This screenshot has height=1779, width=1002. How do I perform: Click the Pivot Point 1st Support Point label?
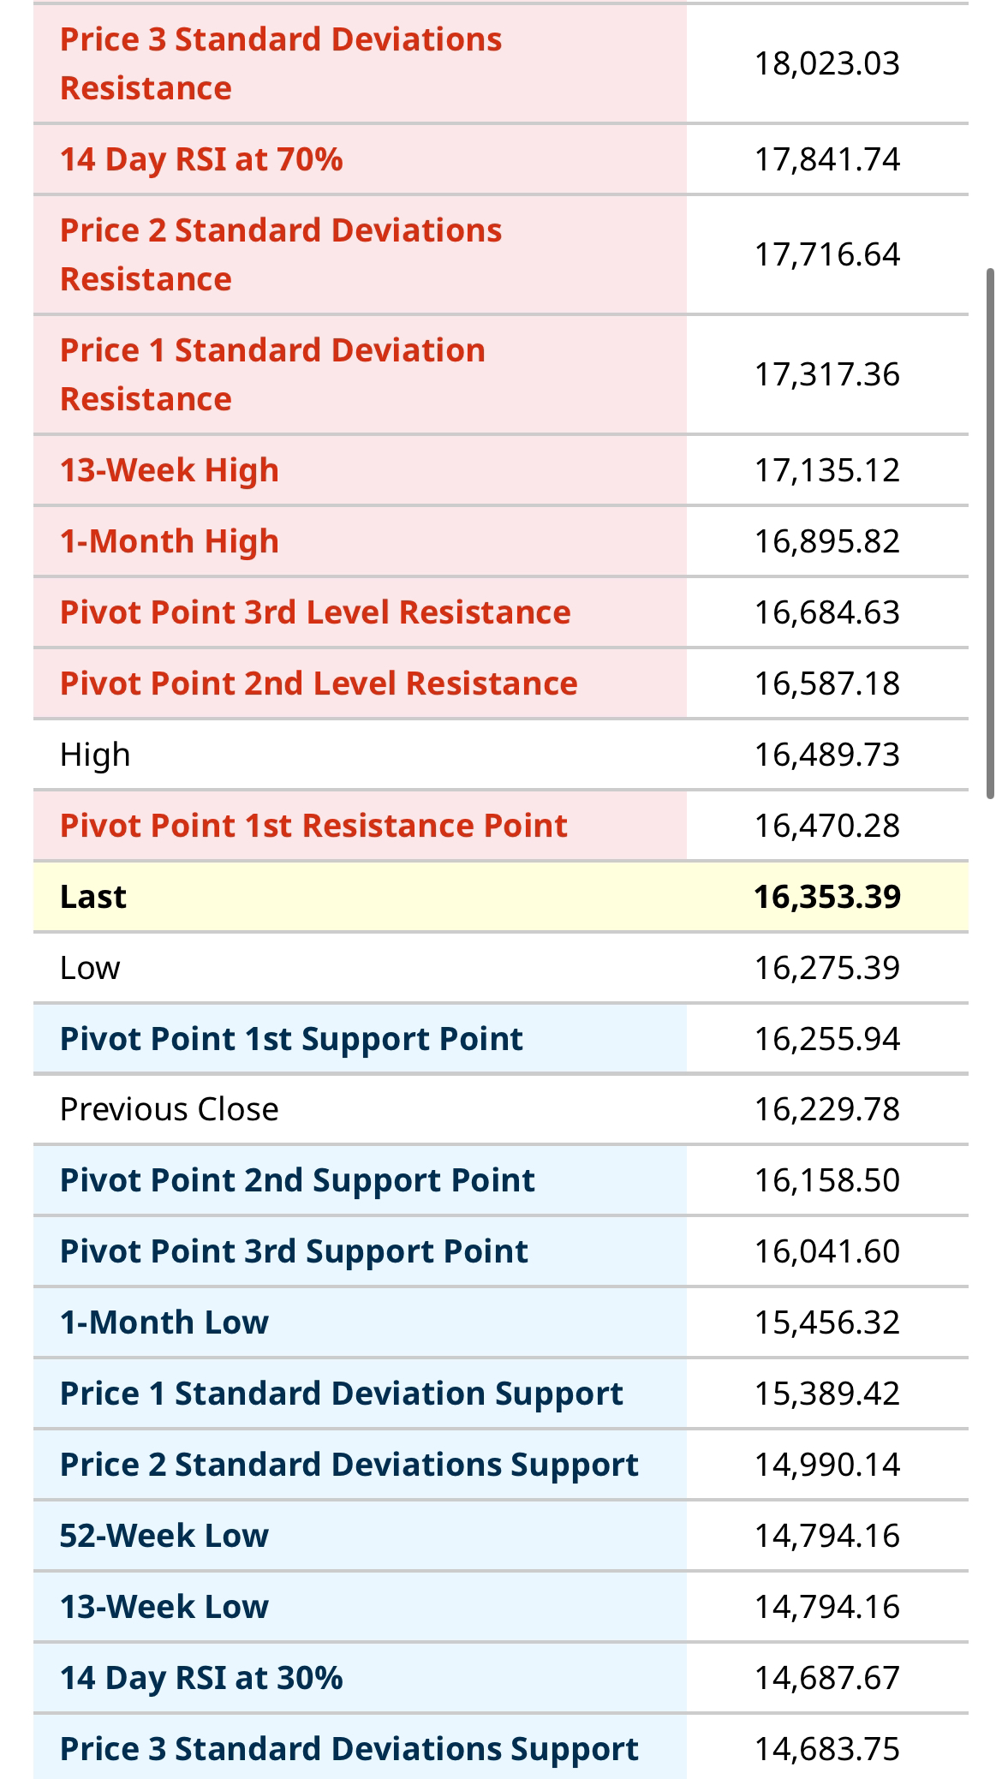291,1039
